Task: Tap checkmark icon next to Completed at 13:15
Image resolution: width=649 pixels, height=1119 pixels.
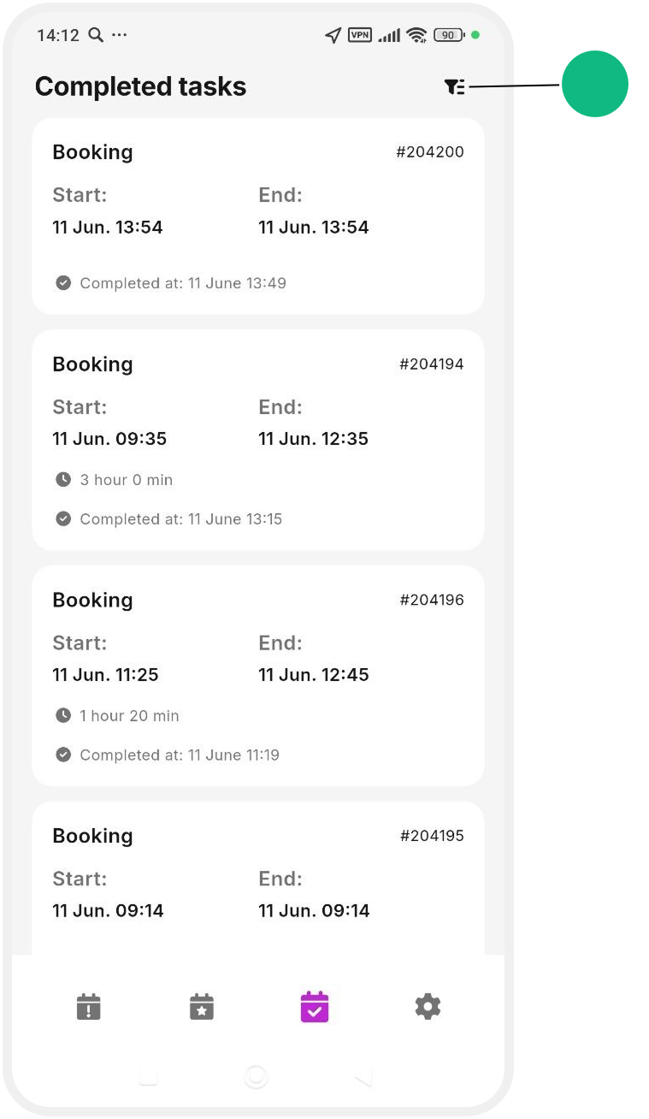Action: click(63, 519)
